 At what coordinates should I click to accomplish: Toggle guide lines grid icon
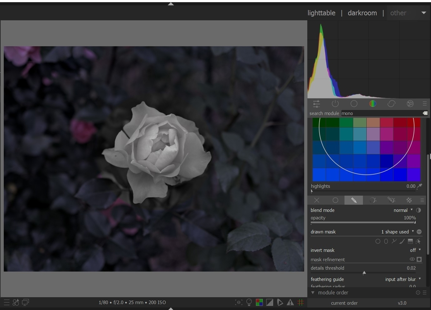301,302
